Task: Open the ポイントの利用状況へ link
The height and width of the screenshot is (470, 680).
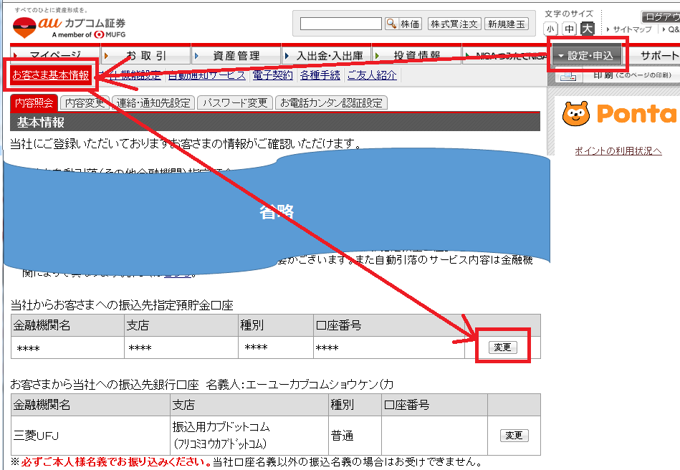Action: [x=618, y=150]
